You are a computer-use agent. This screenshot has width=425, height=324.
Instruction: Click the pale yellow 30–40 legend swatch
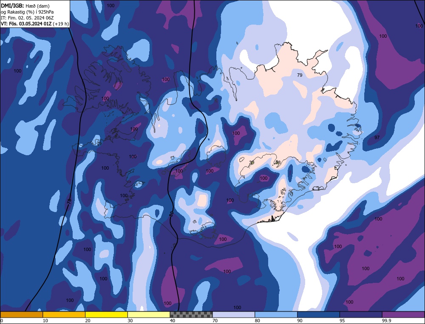149,315
